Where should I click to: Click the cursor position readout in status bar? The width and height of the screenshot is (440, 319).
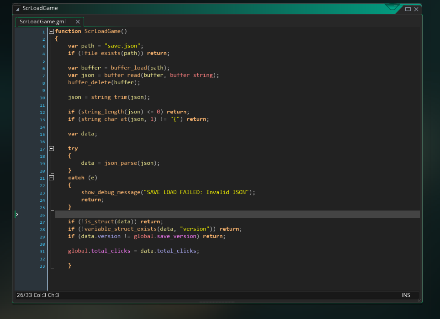38,295
